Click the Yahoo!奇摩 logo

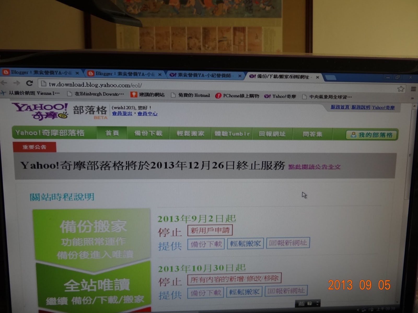coord(40,111)
